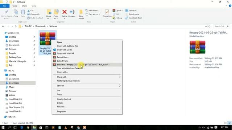Choose Open with Sublime Text
This screenshot has width=232, height=130.
click(87, 46)
